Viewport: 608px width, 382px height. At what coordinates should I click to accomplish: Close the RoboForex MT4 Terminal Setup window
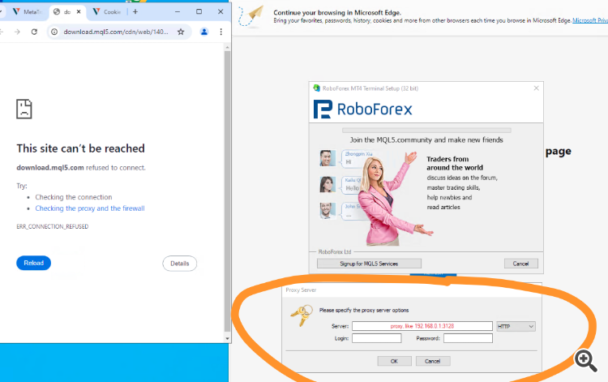pos(537,88)
